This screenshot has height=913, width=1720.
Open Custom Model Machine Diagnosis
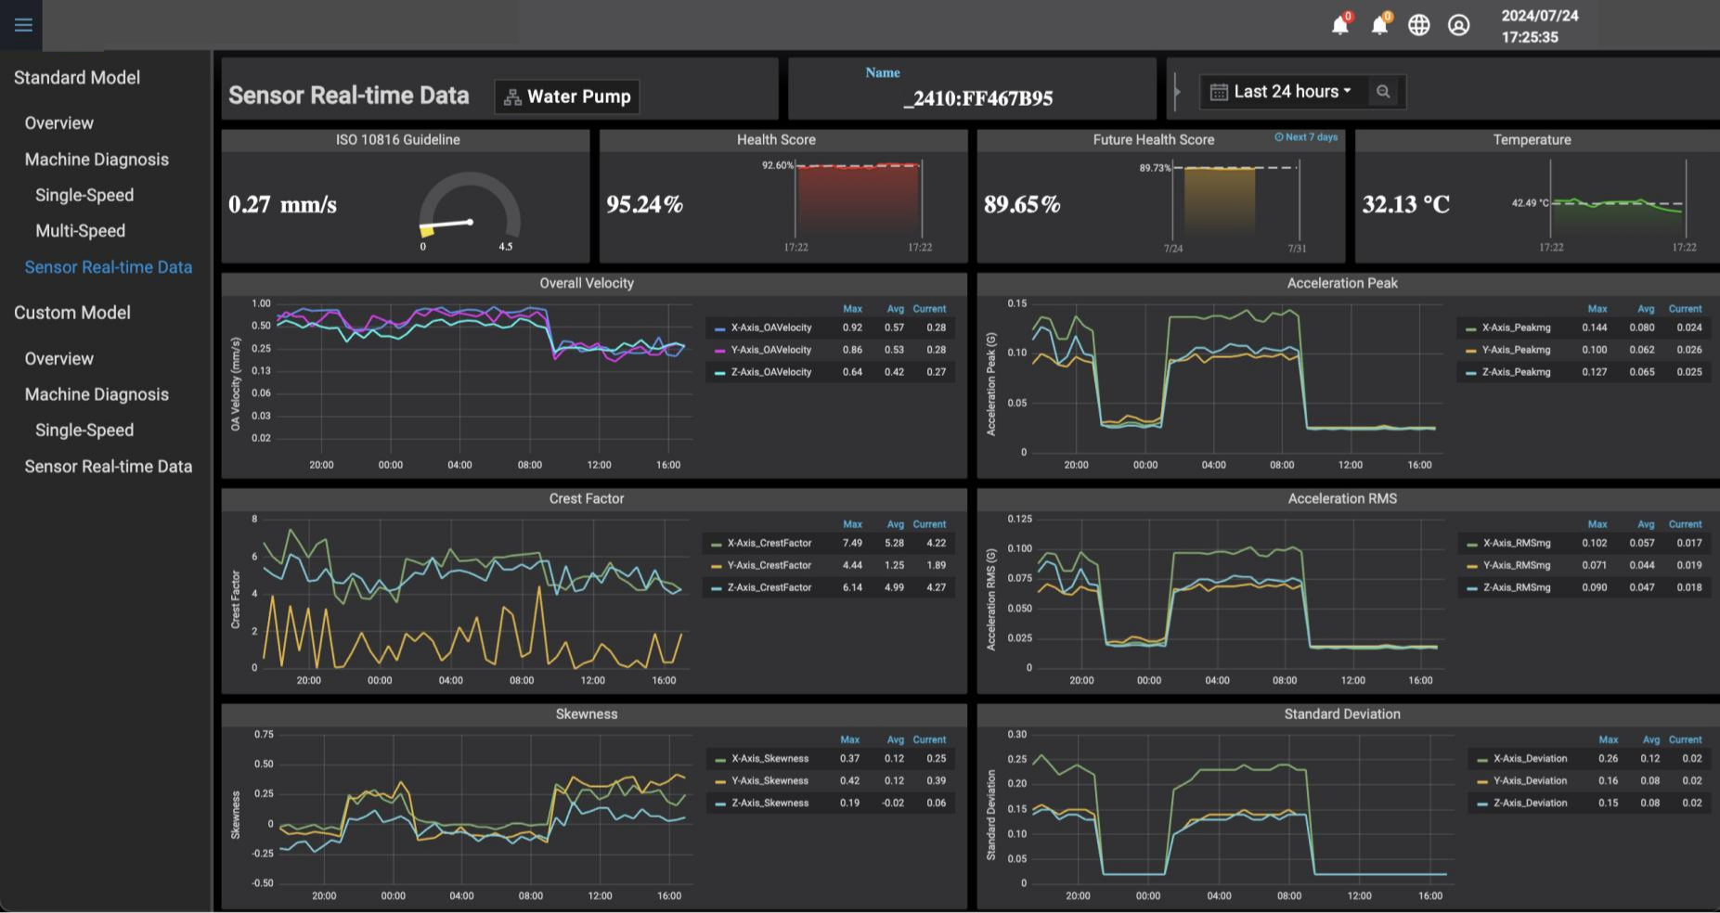tap(97, 394)
